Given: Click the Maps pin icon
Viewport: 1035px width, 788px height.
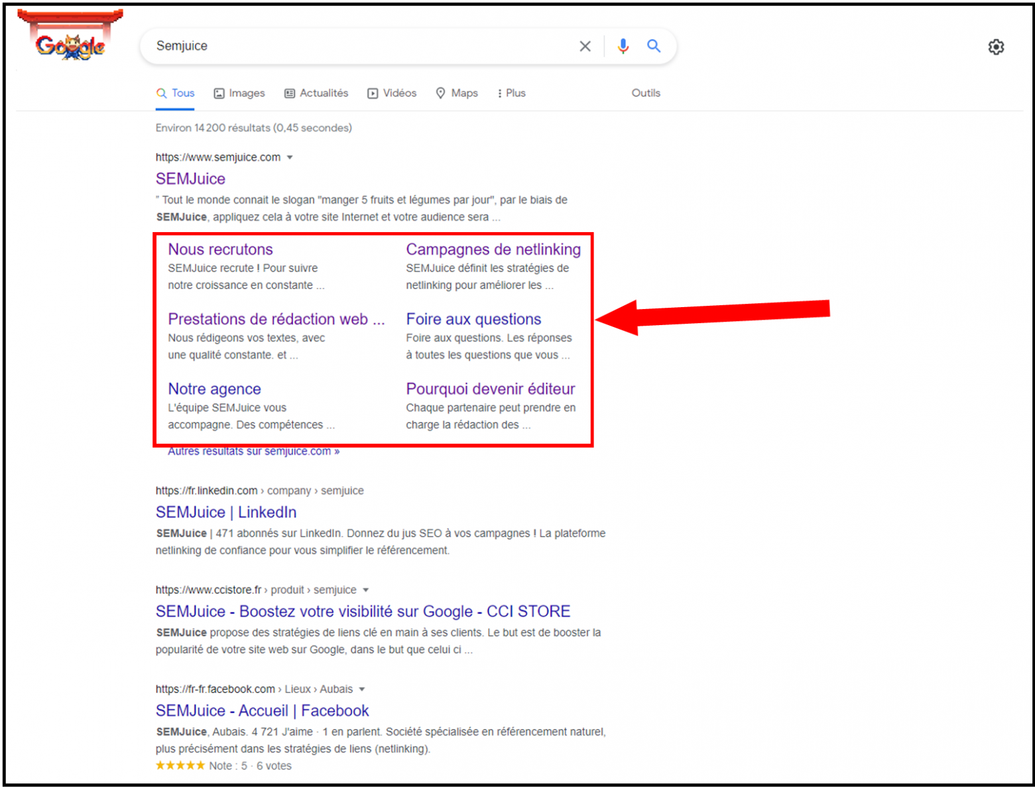Looking at the screenshot, I should tap(440, 94).
